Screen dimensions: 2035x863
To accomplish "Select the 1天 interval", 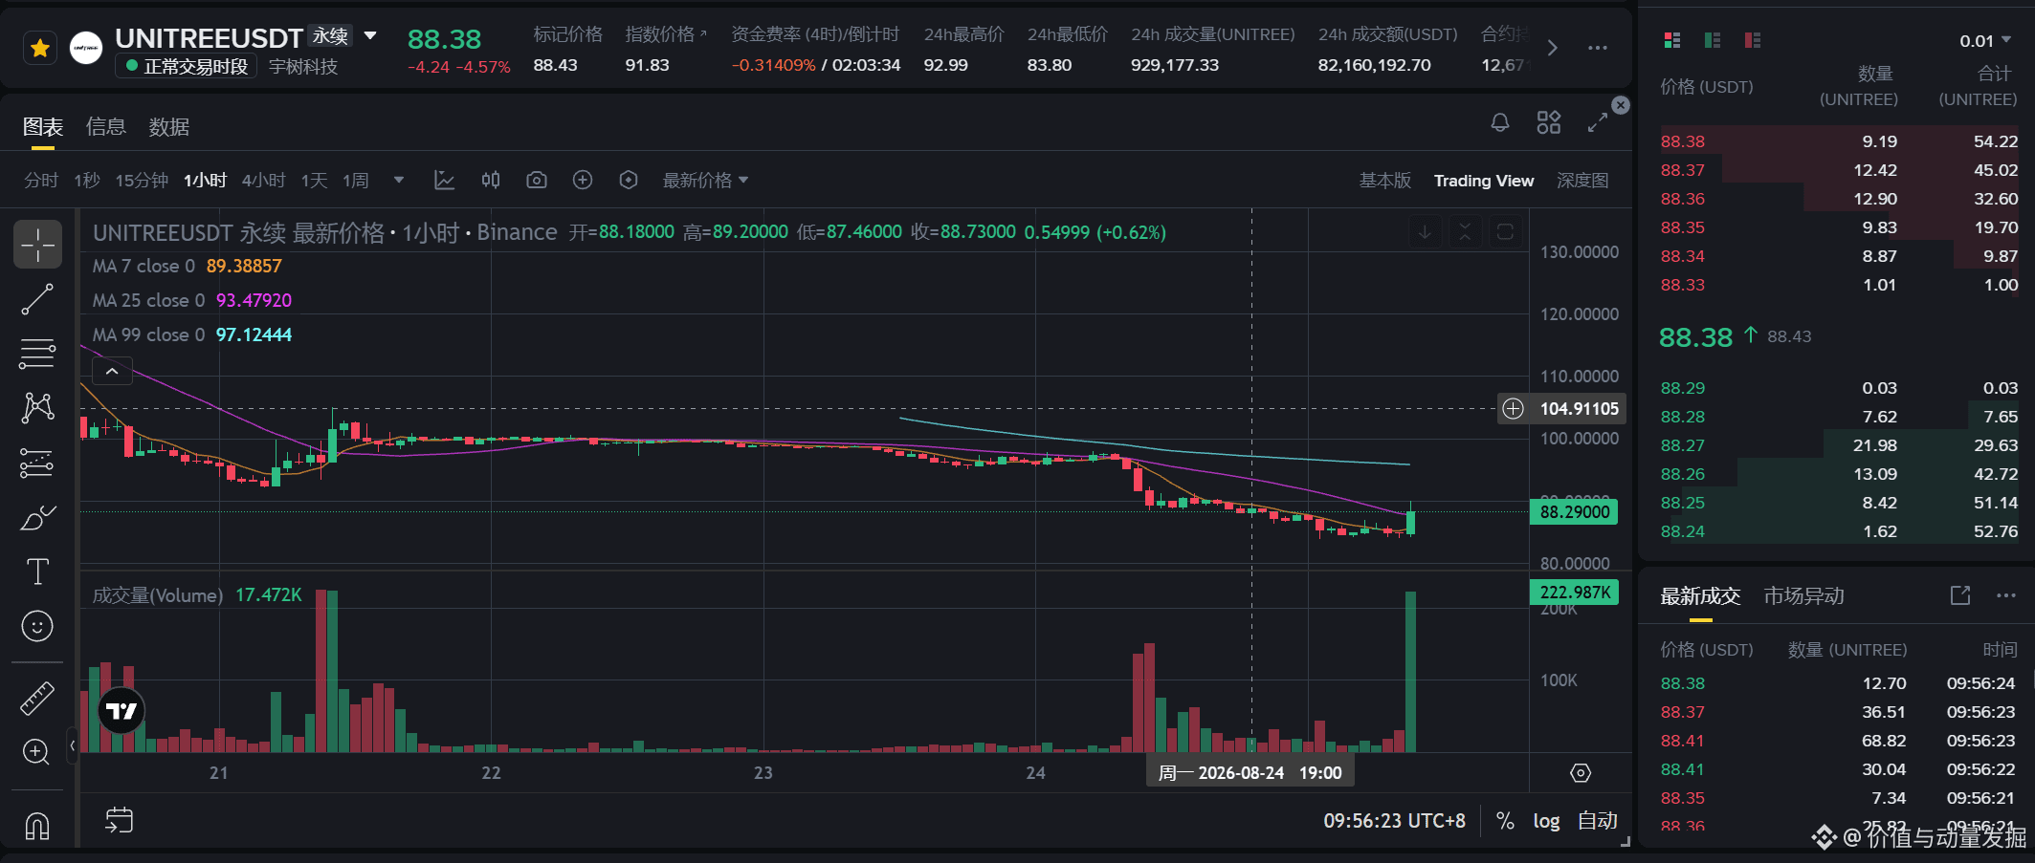I will coord(315,181).
